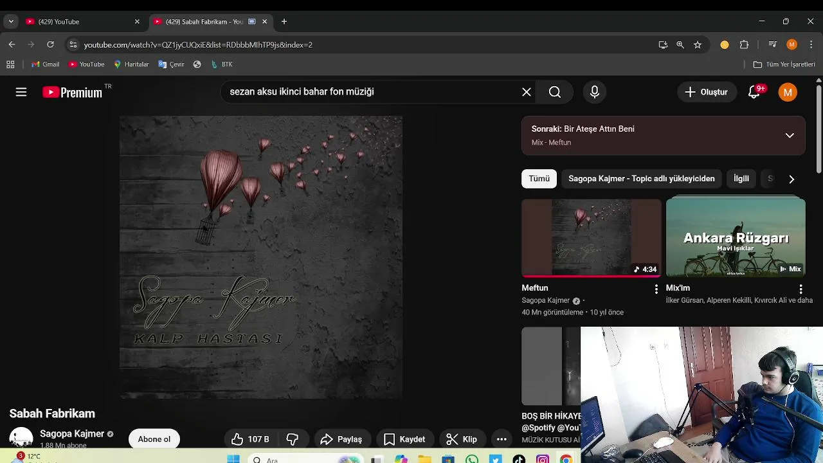This screenshot has height=463, width=823.
Task: Open File Explorer from the taskbar
Action: pyautogui.click(x=424, y=459)
